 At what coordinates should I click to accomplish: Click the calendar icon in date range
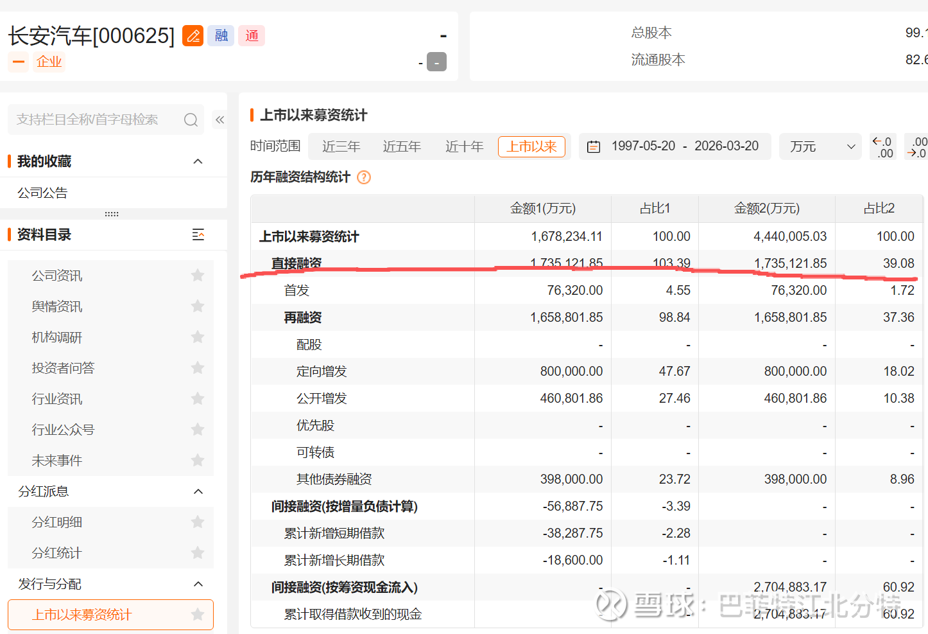(x=594, y=147)
